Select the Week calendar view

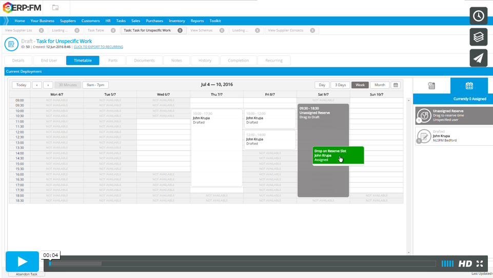360,85
